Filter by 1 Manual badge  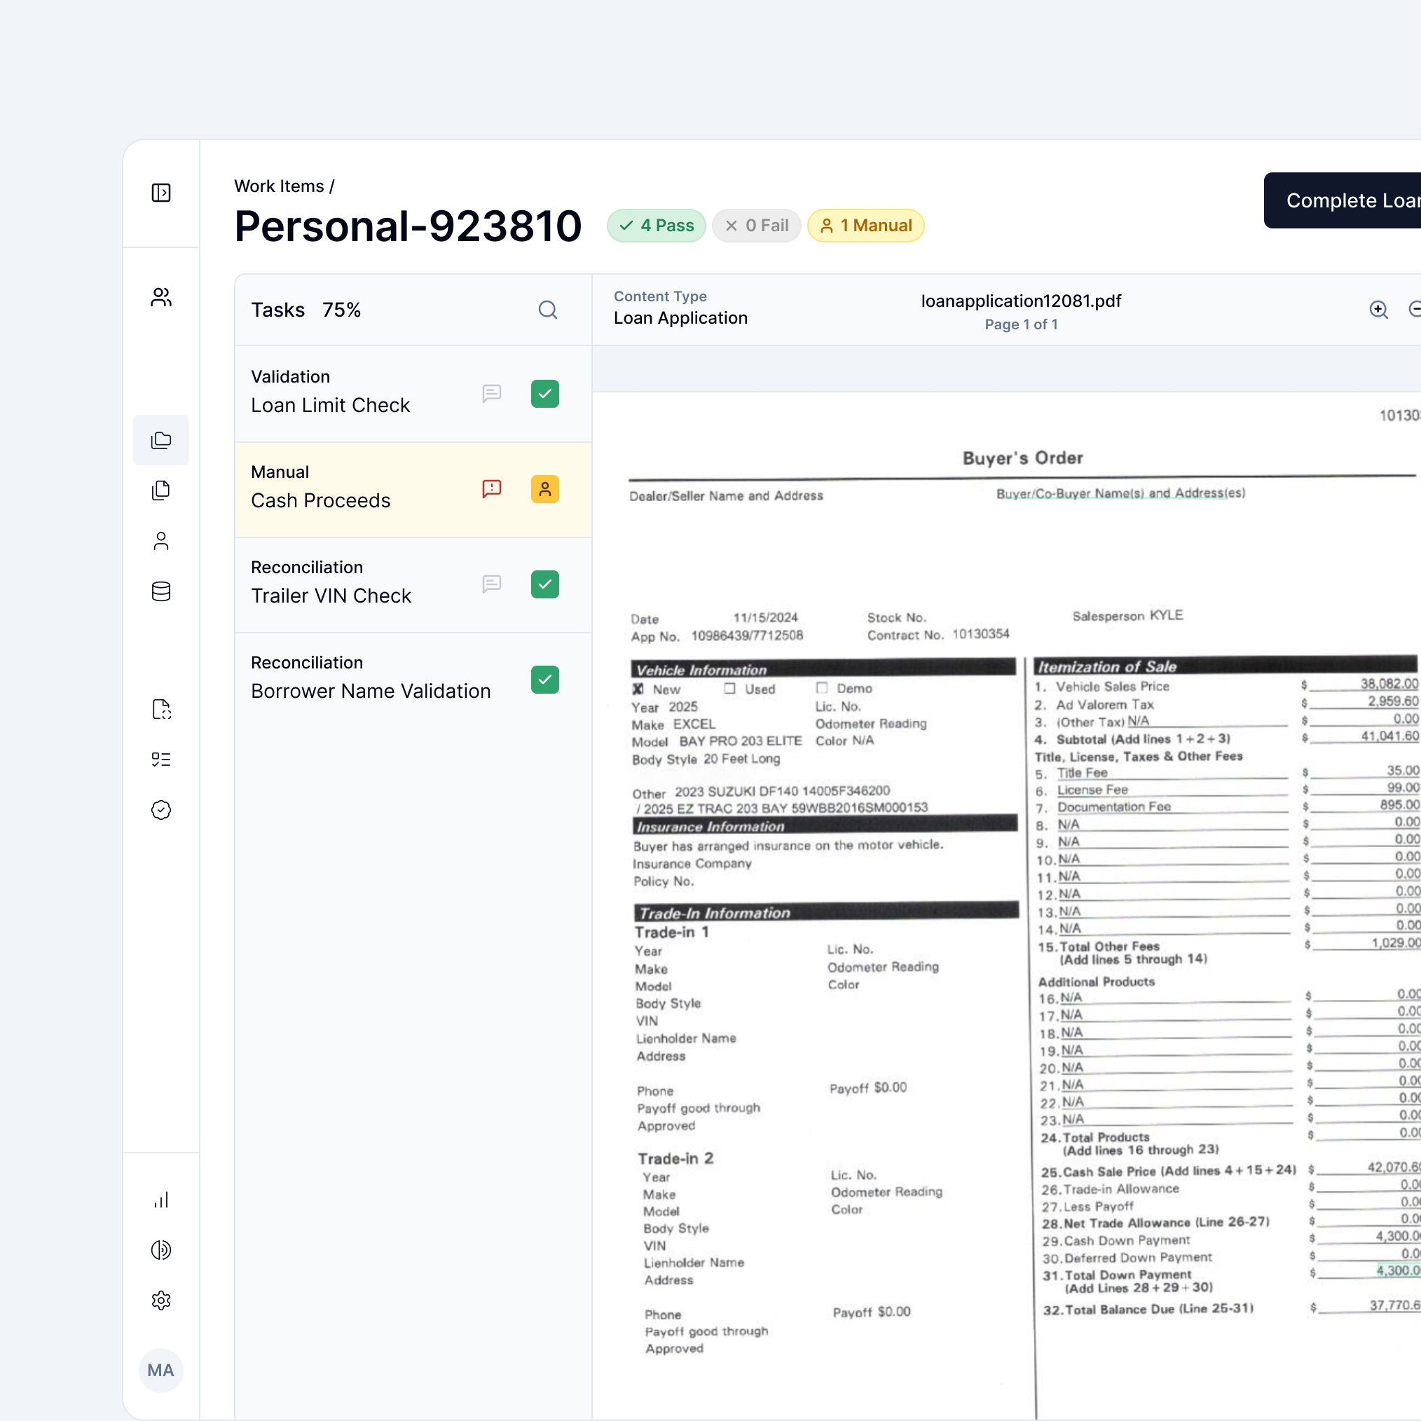(x=865, y=226)
